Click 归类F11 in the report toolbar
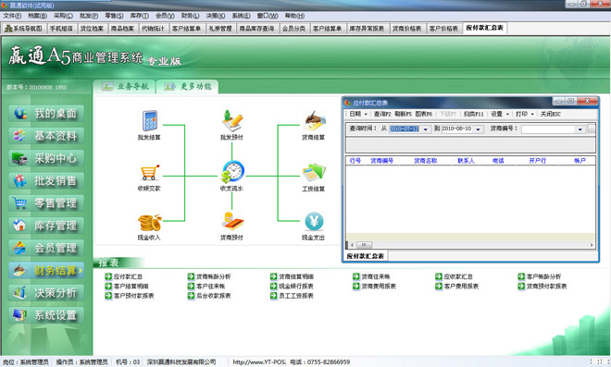 click(473, 114)
